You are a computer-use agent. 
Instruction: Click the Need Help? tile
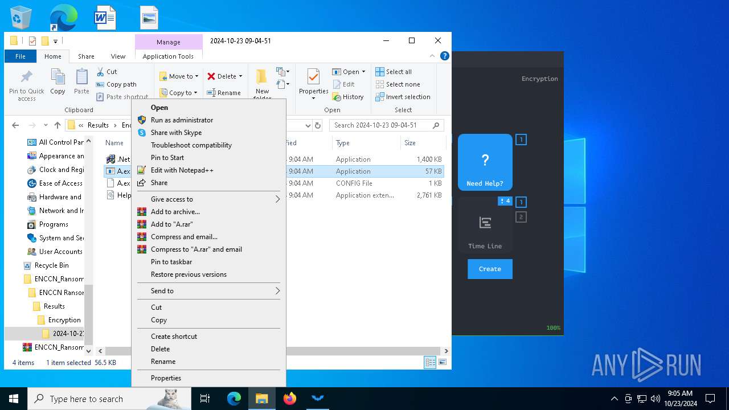click(485, 162)
